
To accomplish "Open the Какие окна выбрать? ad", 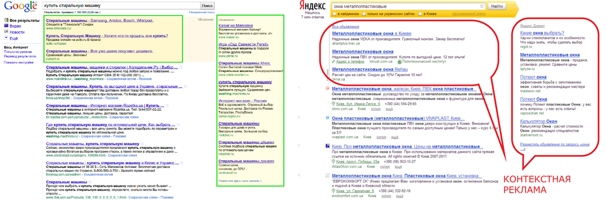I will point(542,33).
